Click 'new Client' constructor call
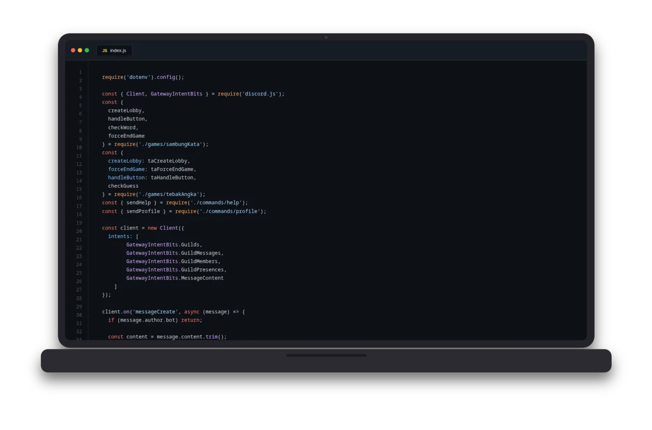This screenshot has height=430, width=652. click(x=163, y=228)
